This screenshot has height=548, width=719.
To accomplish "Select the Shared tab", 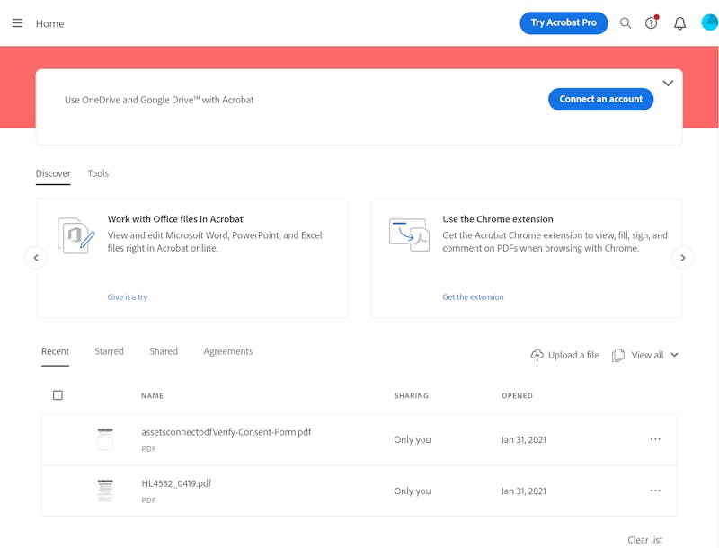I will click(x=164, y=351).
